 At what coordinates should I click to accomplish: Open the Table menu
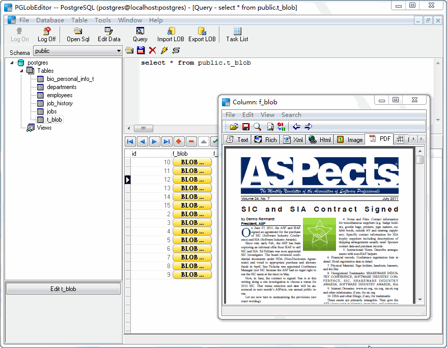[x=79, y=20]
